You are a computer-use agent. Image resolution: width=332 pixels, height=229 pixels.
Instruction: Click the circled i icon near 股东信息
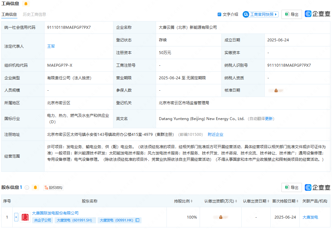coord(27,187)
